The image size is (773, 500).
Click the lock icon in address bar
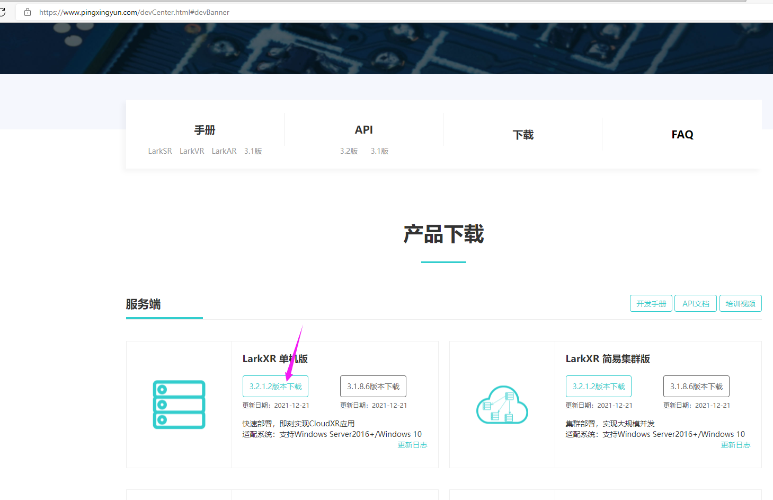[x=28, y=12]
